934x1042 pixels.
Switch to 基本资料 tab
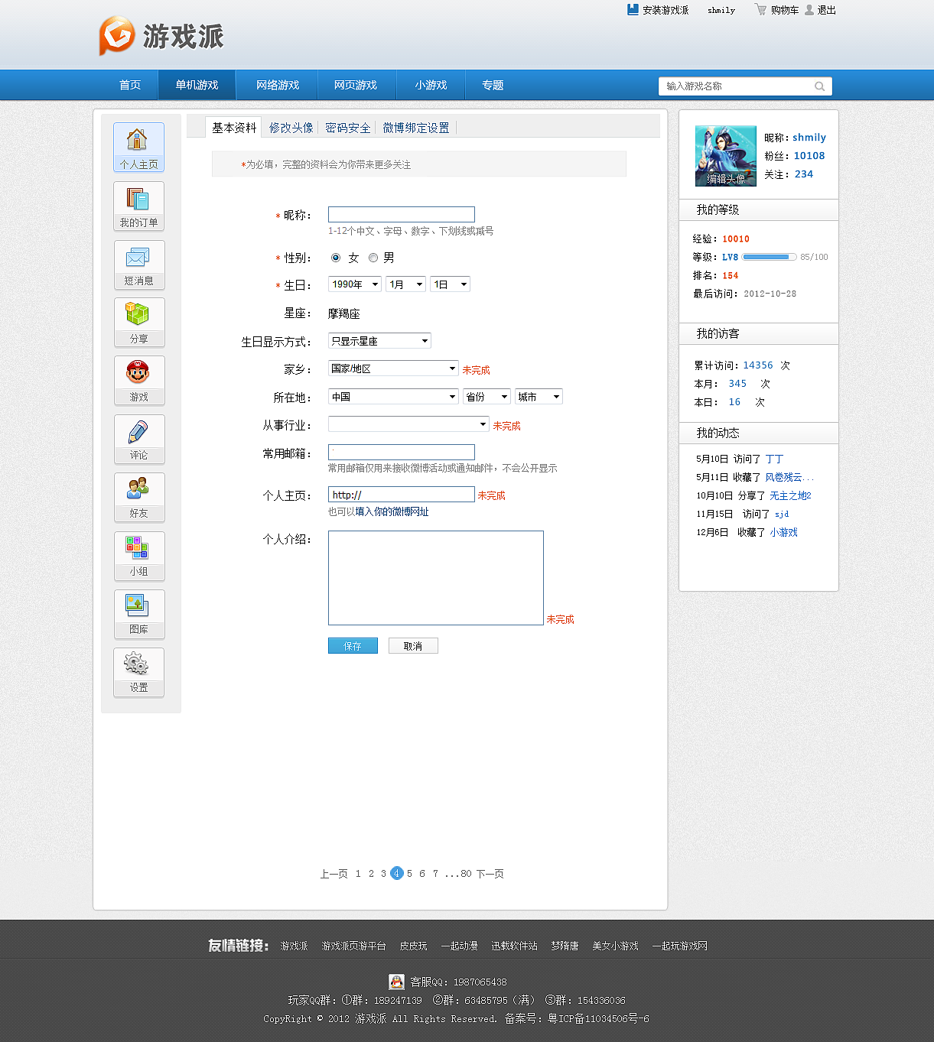(x=234, y=128)
